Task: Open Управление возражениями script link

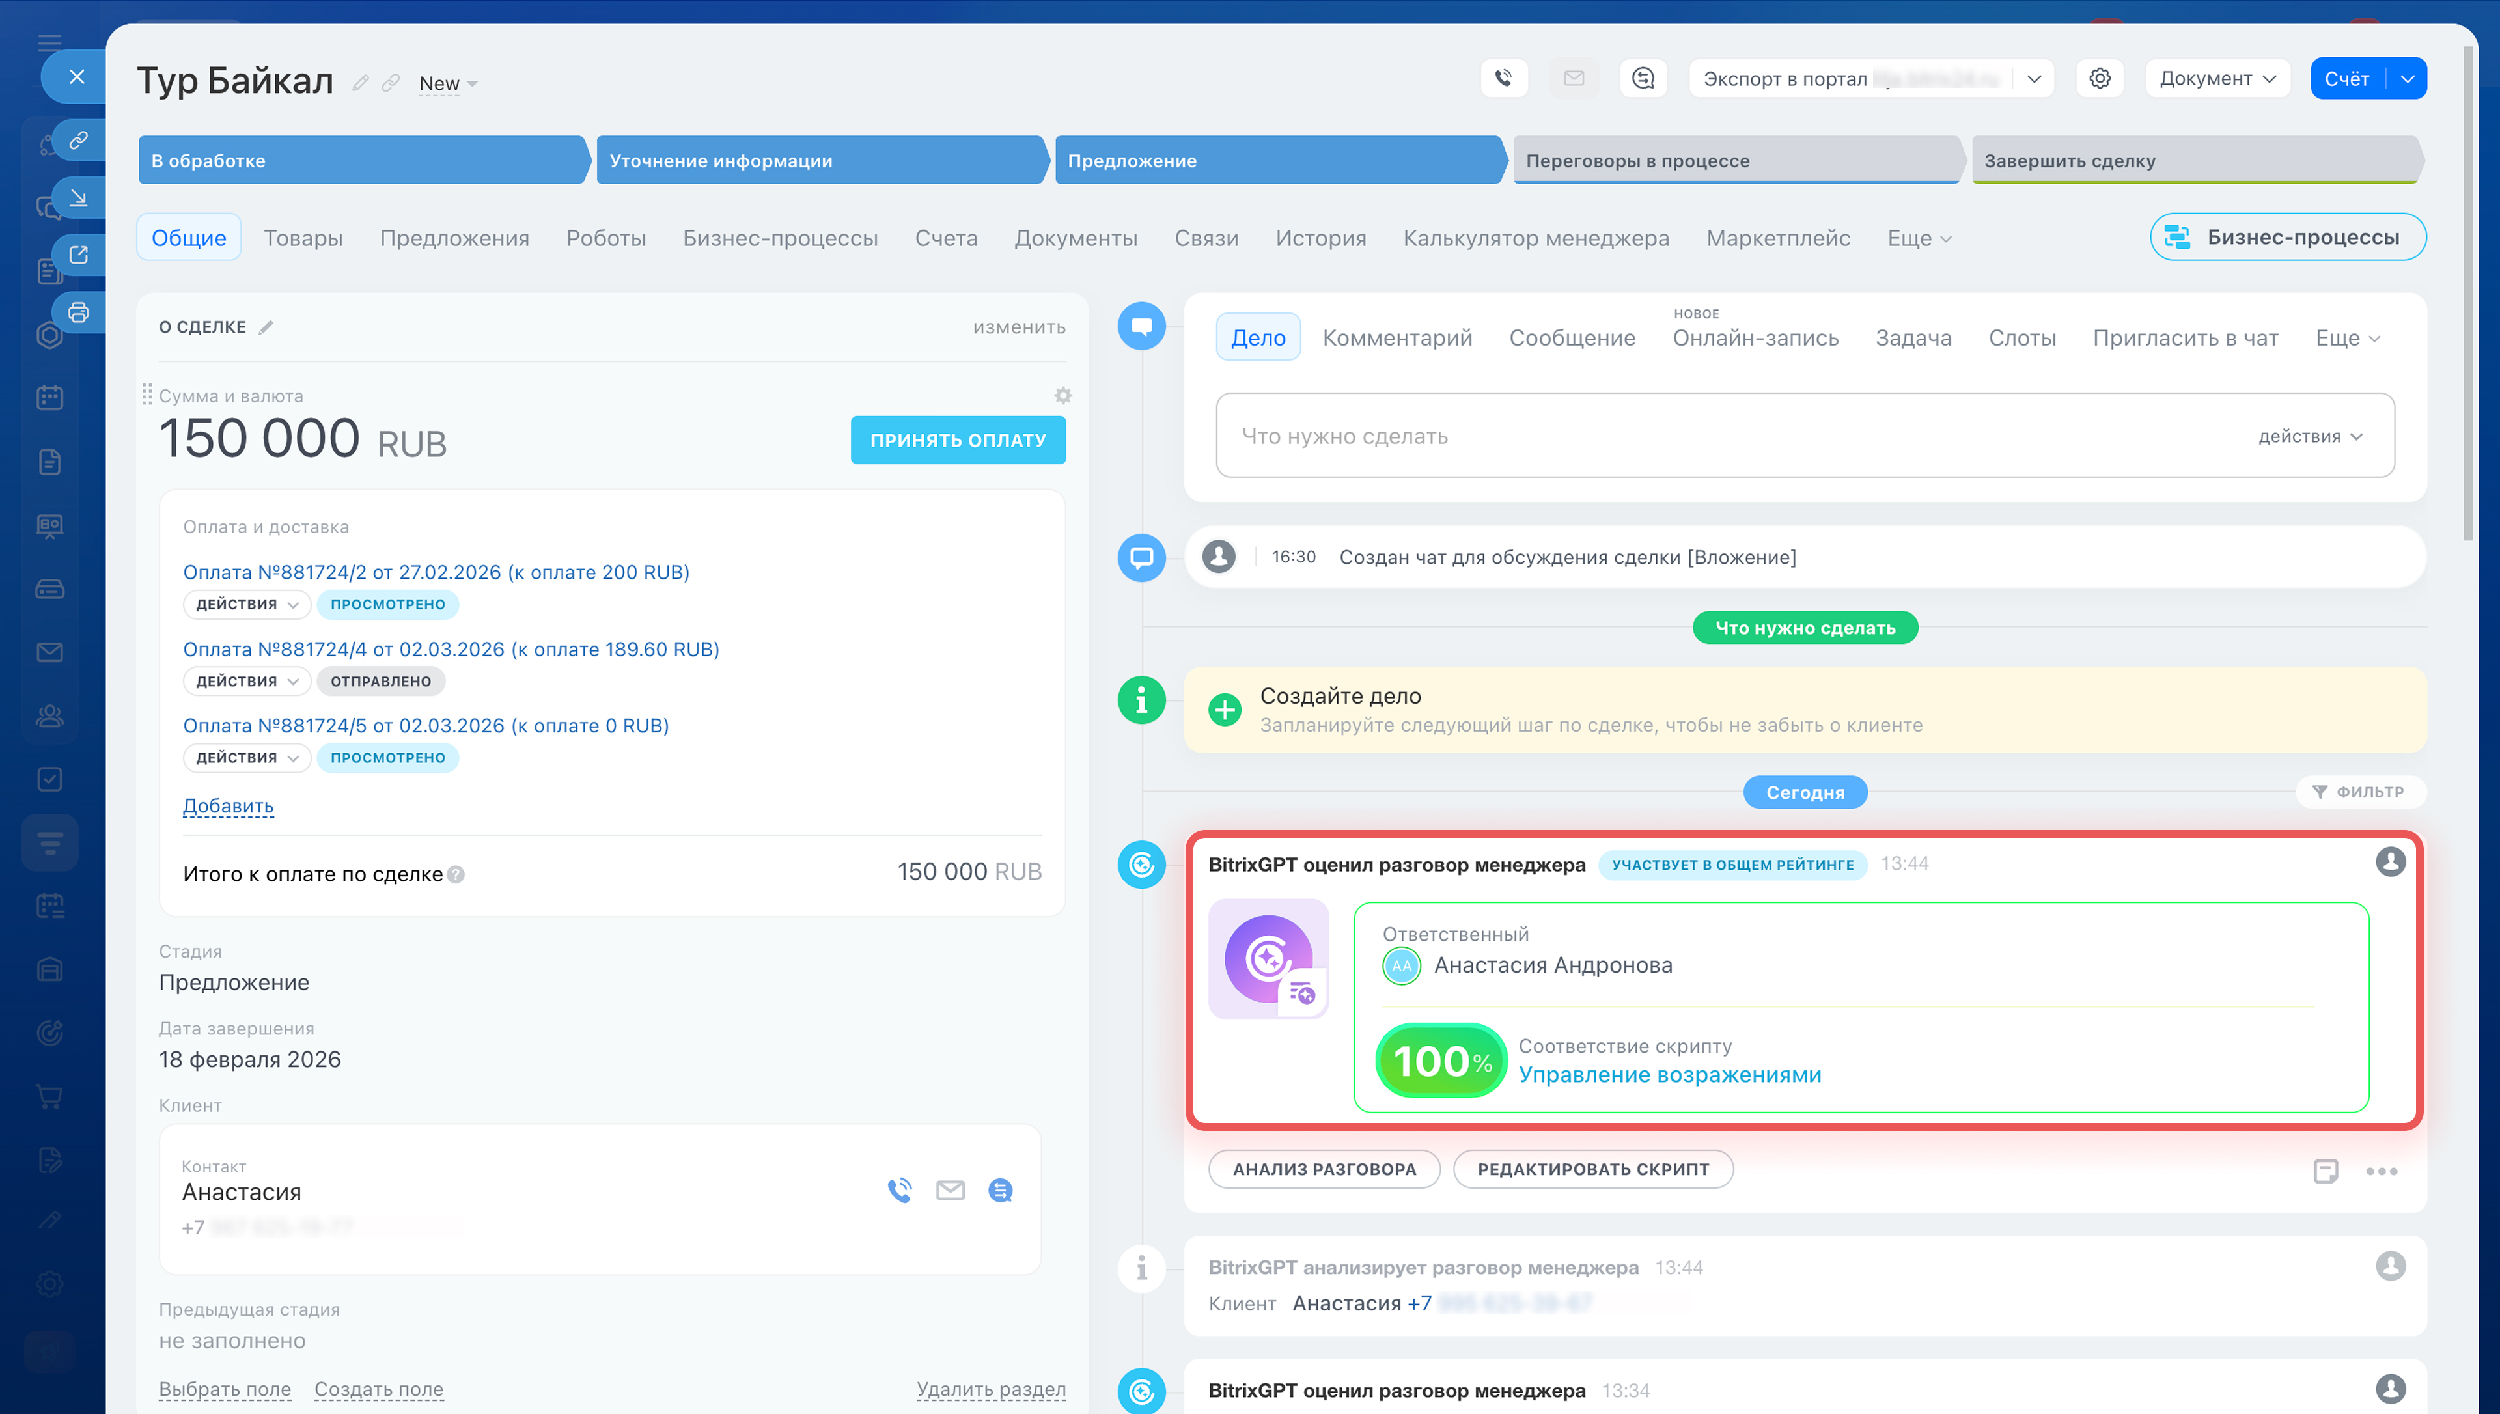Action: [x=1669, y=1074]
